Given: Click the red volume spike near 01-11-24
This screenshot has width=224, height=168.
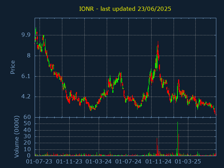Looking at the screenshot, I should pyautogui.click(x=157, y=147).
